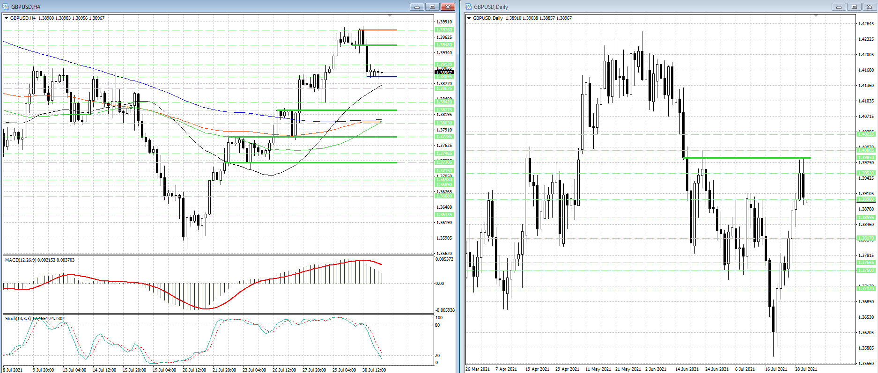Screen dimensions: 878x373
Task: Click the 13 Jul 04:00 label on H4 time axis
Action: coord(74,370)
